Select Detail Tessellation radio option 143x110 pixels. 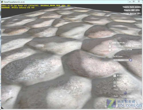tap(110, 50)
